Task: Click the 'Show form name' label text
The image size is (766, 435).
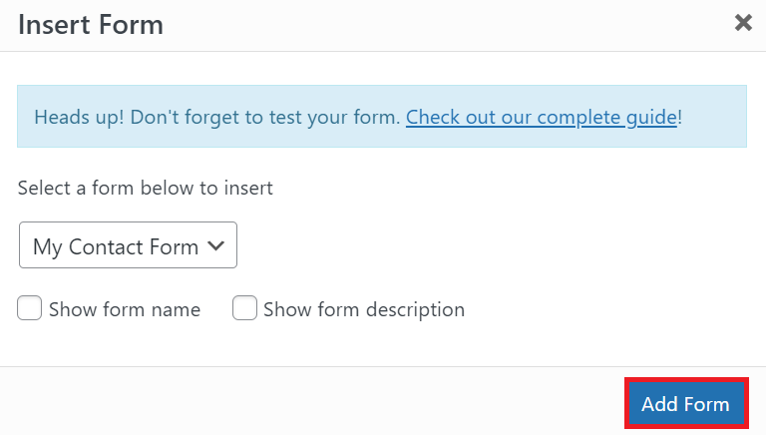Action: [x=125, y=310]
